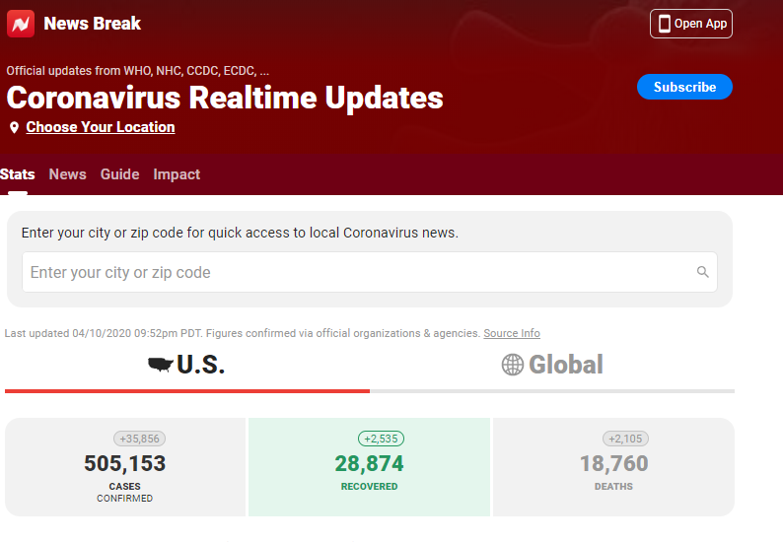Click the News Break logo icon
This screenshot has height=542, width=783.
tap(21, 24)
